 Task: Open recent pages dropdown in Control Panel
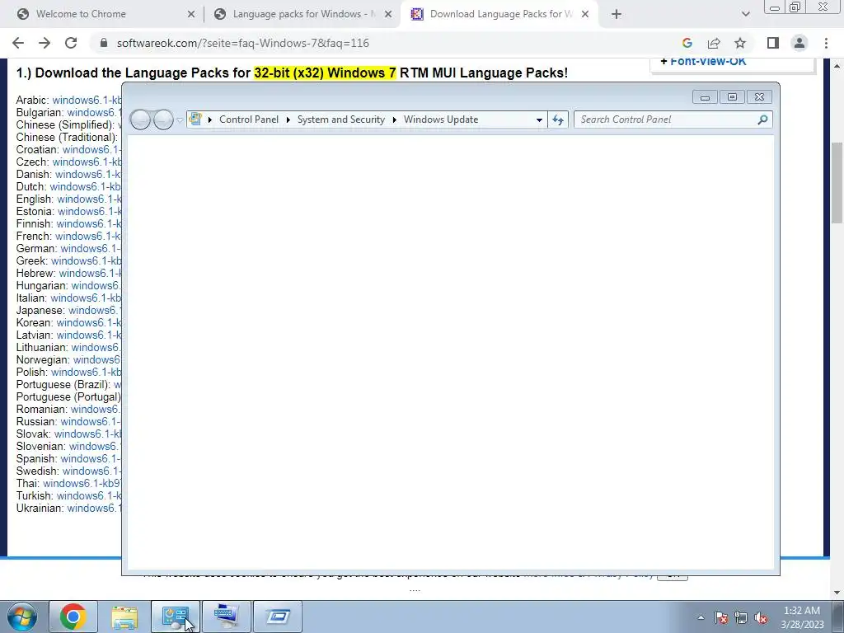(180, 120)
